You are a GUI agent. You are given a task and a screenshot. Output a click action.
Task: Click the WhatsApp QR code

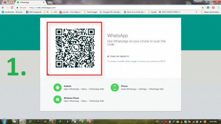coord(75,48)
